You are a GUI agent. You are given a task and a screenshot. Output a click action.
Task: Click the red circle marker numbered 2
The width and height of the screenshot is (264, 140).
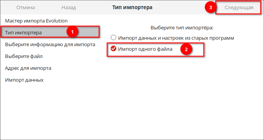[186, 49]
